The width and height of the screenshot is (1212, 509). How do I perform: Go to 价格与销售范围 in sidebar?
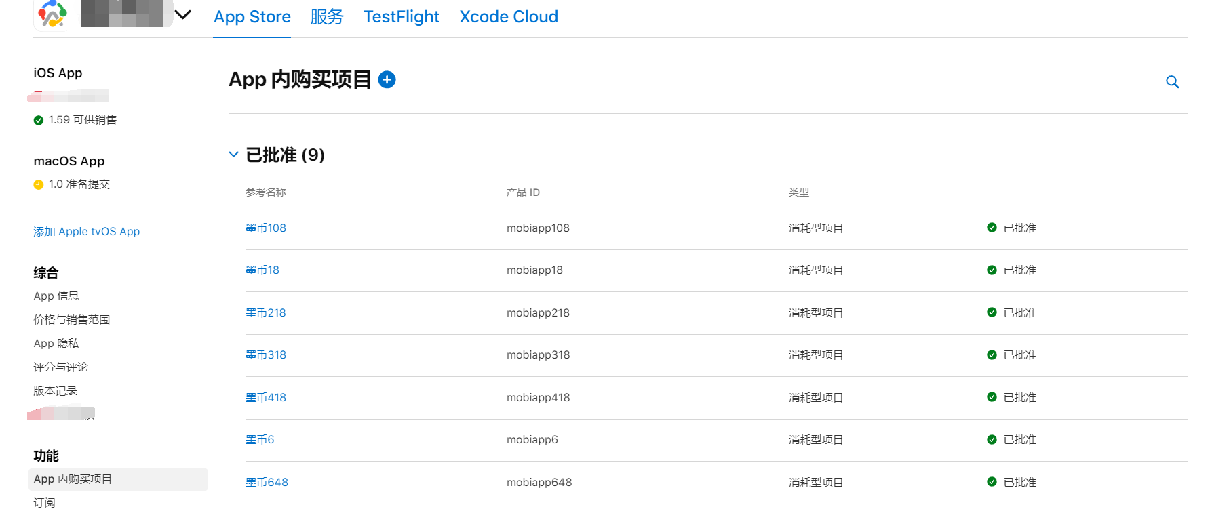pyautogui.click(x=72, y=320)
